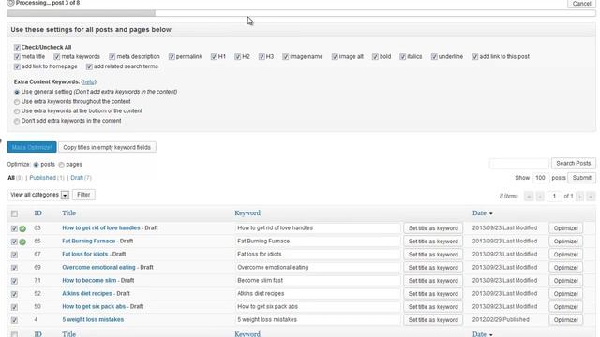Image resolution: width=600 pixels, height=337 pixels.
Task: Optimize Overcome emotional eating post
Action: (565, 268)
